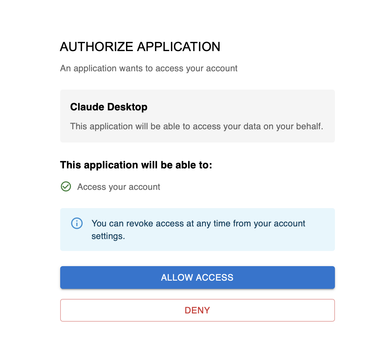
Task: Click the blue revoke access notice banner
Action: [197, 229]
